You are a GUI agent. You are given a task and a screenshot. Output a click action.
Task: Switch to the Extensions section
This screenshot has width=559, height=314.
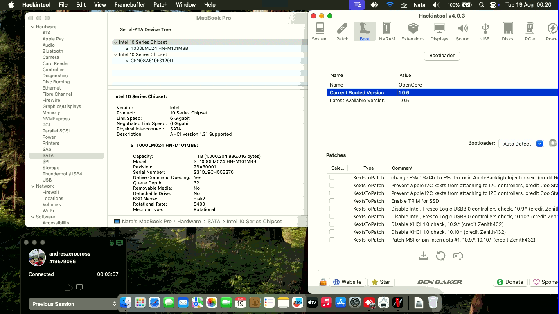(413, 31)
